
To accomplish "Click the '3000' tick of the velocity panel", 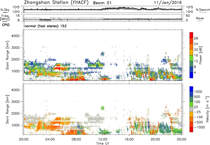I will (x=15, y=102).
